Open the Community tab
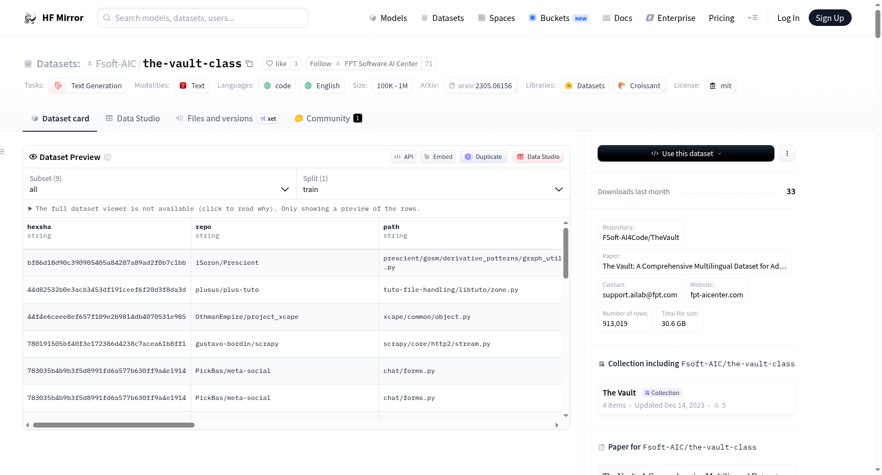Viewport: 882px width, 475px height. tap(328, 119)
